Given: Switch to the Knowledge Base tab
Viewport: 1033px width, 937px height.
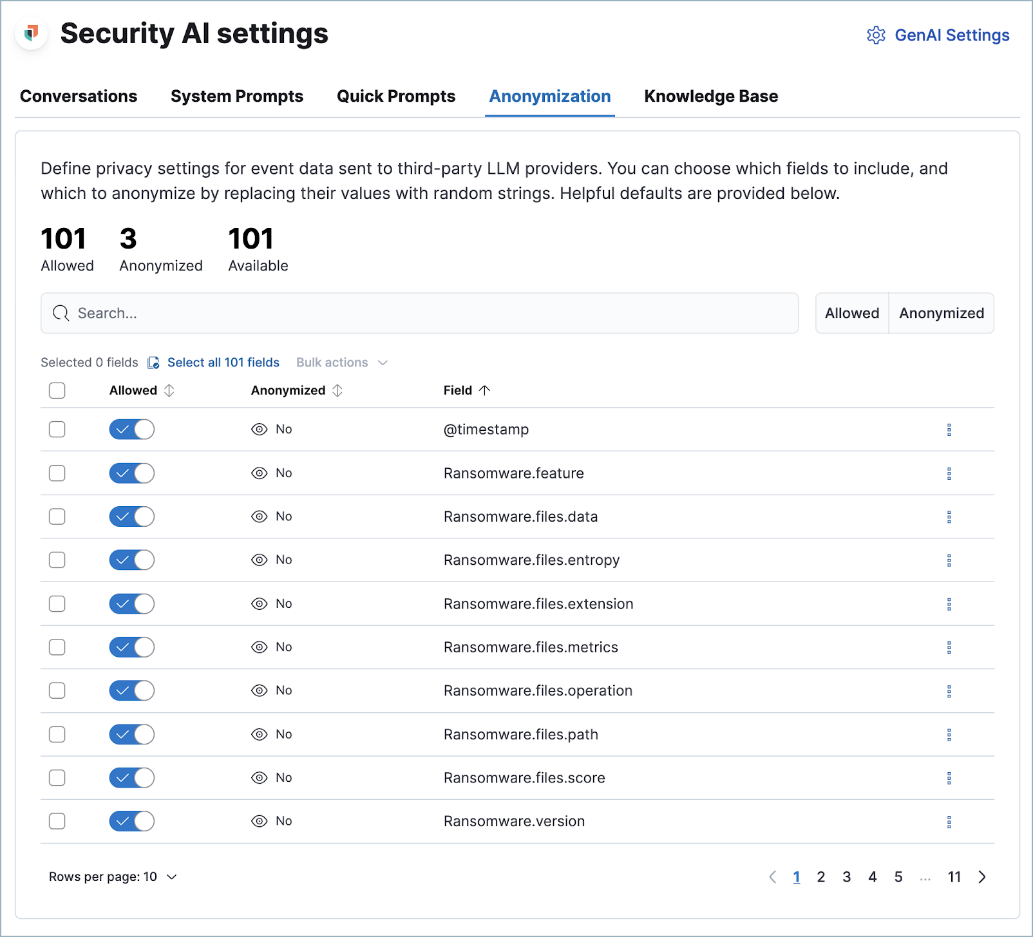Looking at the screenshot, I should [710, 96].
